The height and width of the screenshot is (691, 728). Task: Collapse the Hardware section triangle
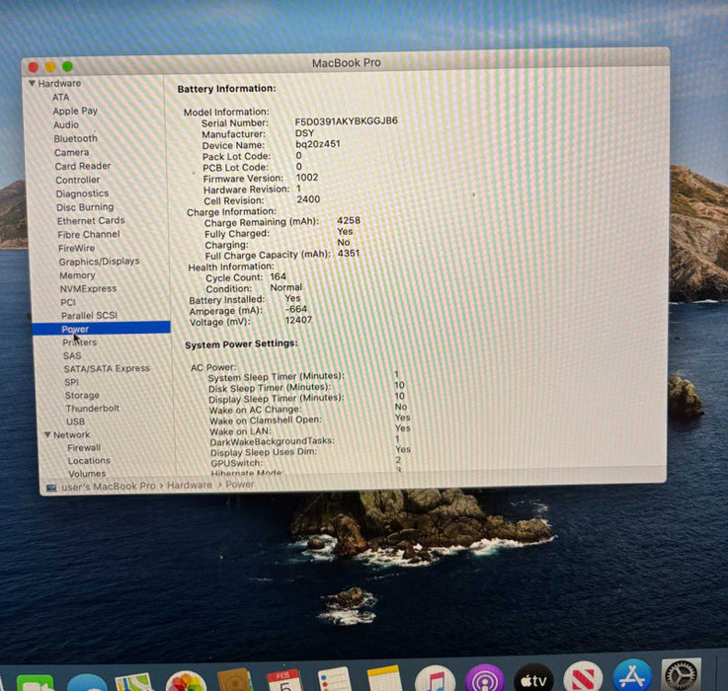[32, 83]
